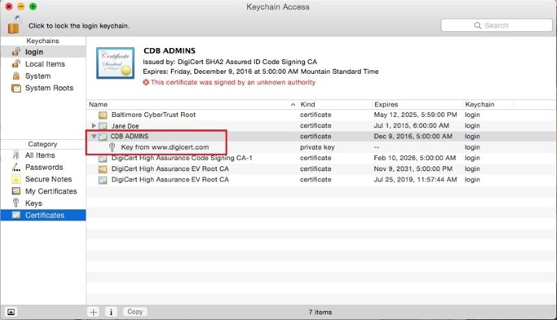Open the Secure Notes category
Viewport: 557px width, 320px height.
click(48, 179)
